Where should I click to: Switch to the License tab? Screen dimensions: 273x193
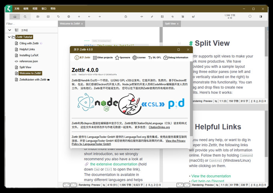point(139,58)
